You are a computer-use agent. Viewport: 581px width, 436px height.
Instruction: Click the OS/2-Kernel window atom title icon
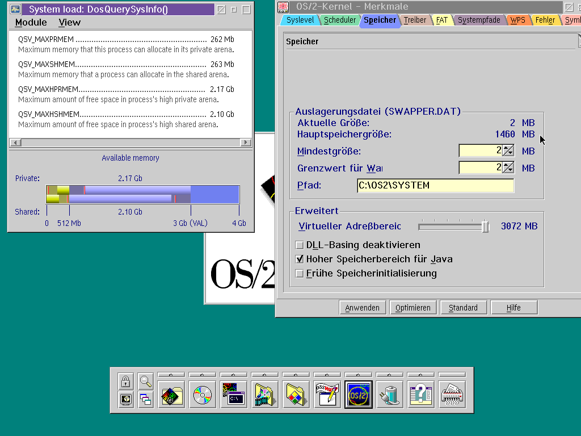[x=283, y=6]
